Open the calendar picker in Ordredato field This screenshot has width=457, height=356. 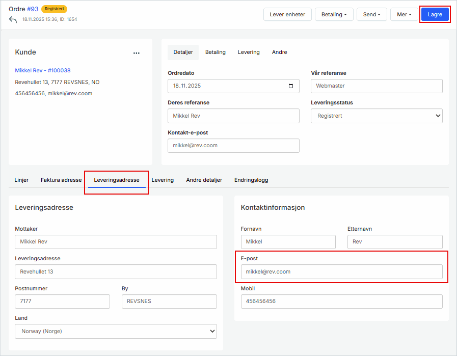(290, 86)
